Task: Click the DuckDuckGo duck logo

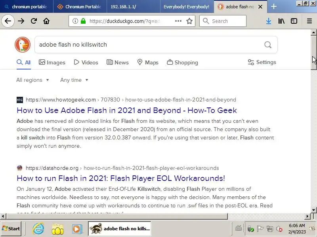Action: point(23,45)
